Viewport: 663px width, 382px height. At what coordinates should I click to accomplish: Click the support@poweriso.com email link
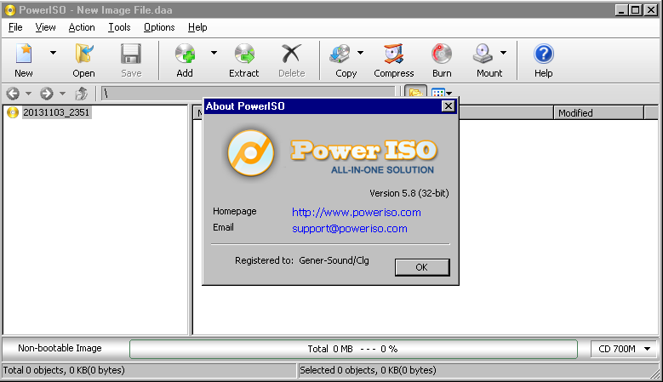350,229
